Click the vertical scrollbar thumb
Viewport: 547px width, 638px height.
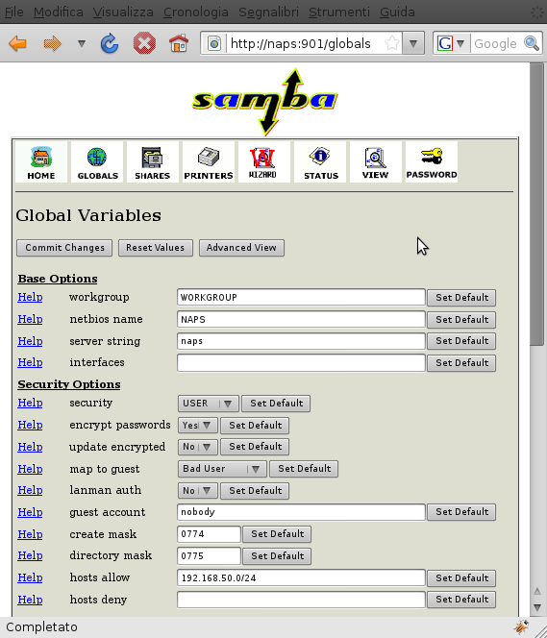pos(536,204)
